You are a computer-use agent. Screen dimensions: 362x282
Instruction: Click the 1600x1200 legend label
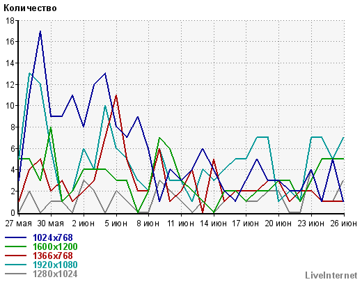pyautogui.click(x=55, y=246)
